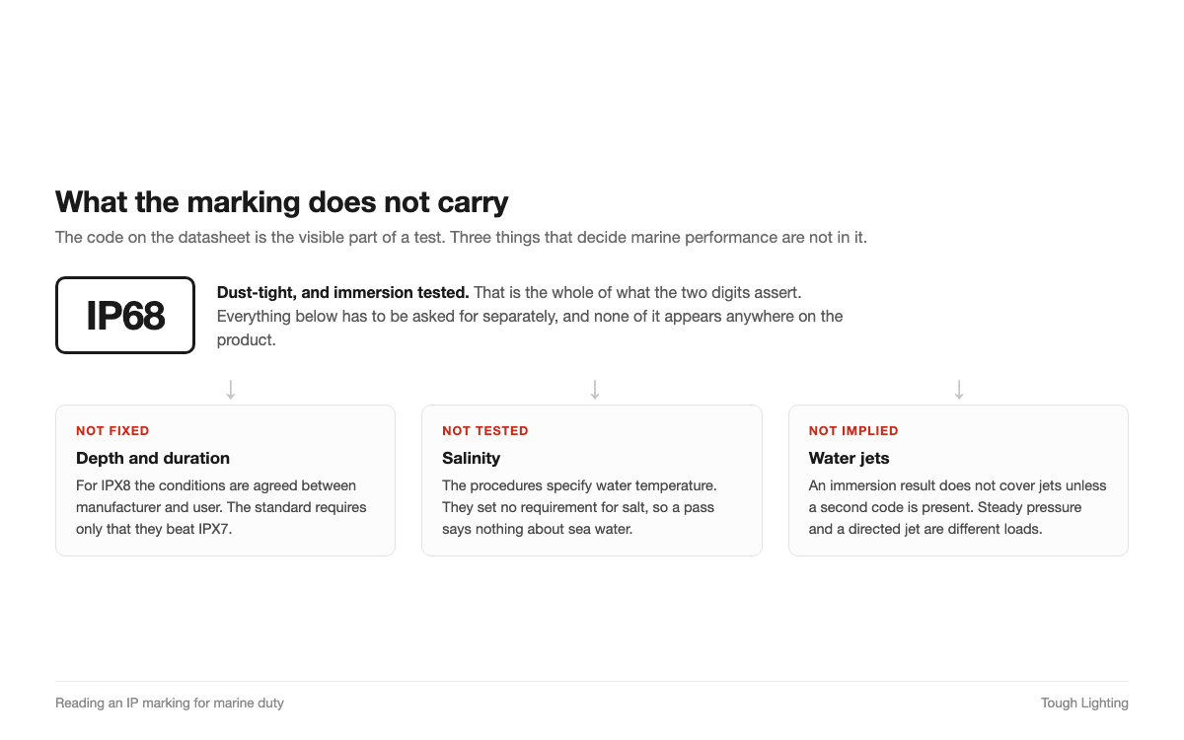Click the Tough Lighting footer label

coord(1084,703)
